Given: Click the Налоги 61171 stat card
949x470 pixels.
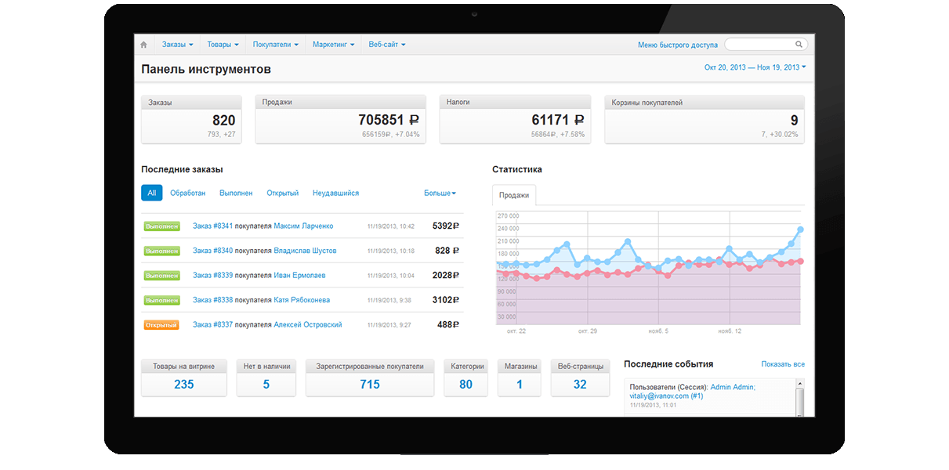Looking at the screenshot, I should coord(515,119).
